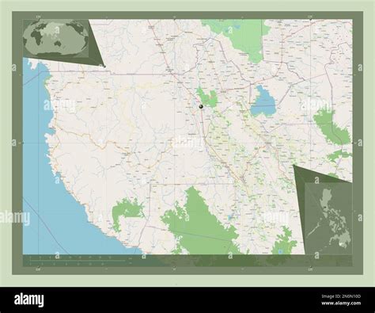375x313 pixels.
Task: Select the 'Image ID: 2N0N10D' text
Action: tap(341, 296)
